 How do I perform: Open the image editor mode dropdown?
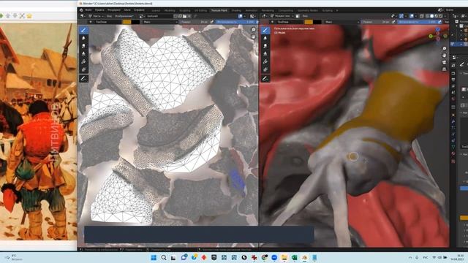tap(97, 16)
